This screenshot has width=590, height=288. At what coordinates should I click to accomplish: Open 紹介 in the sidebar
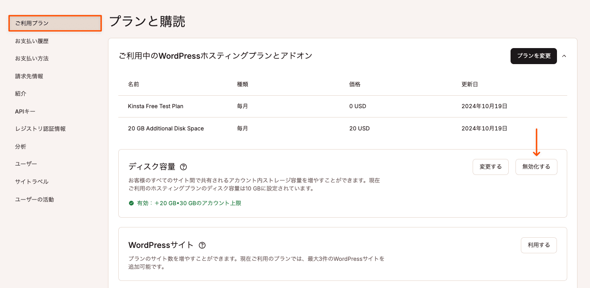pos(21,94)
